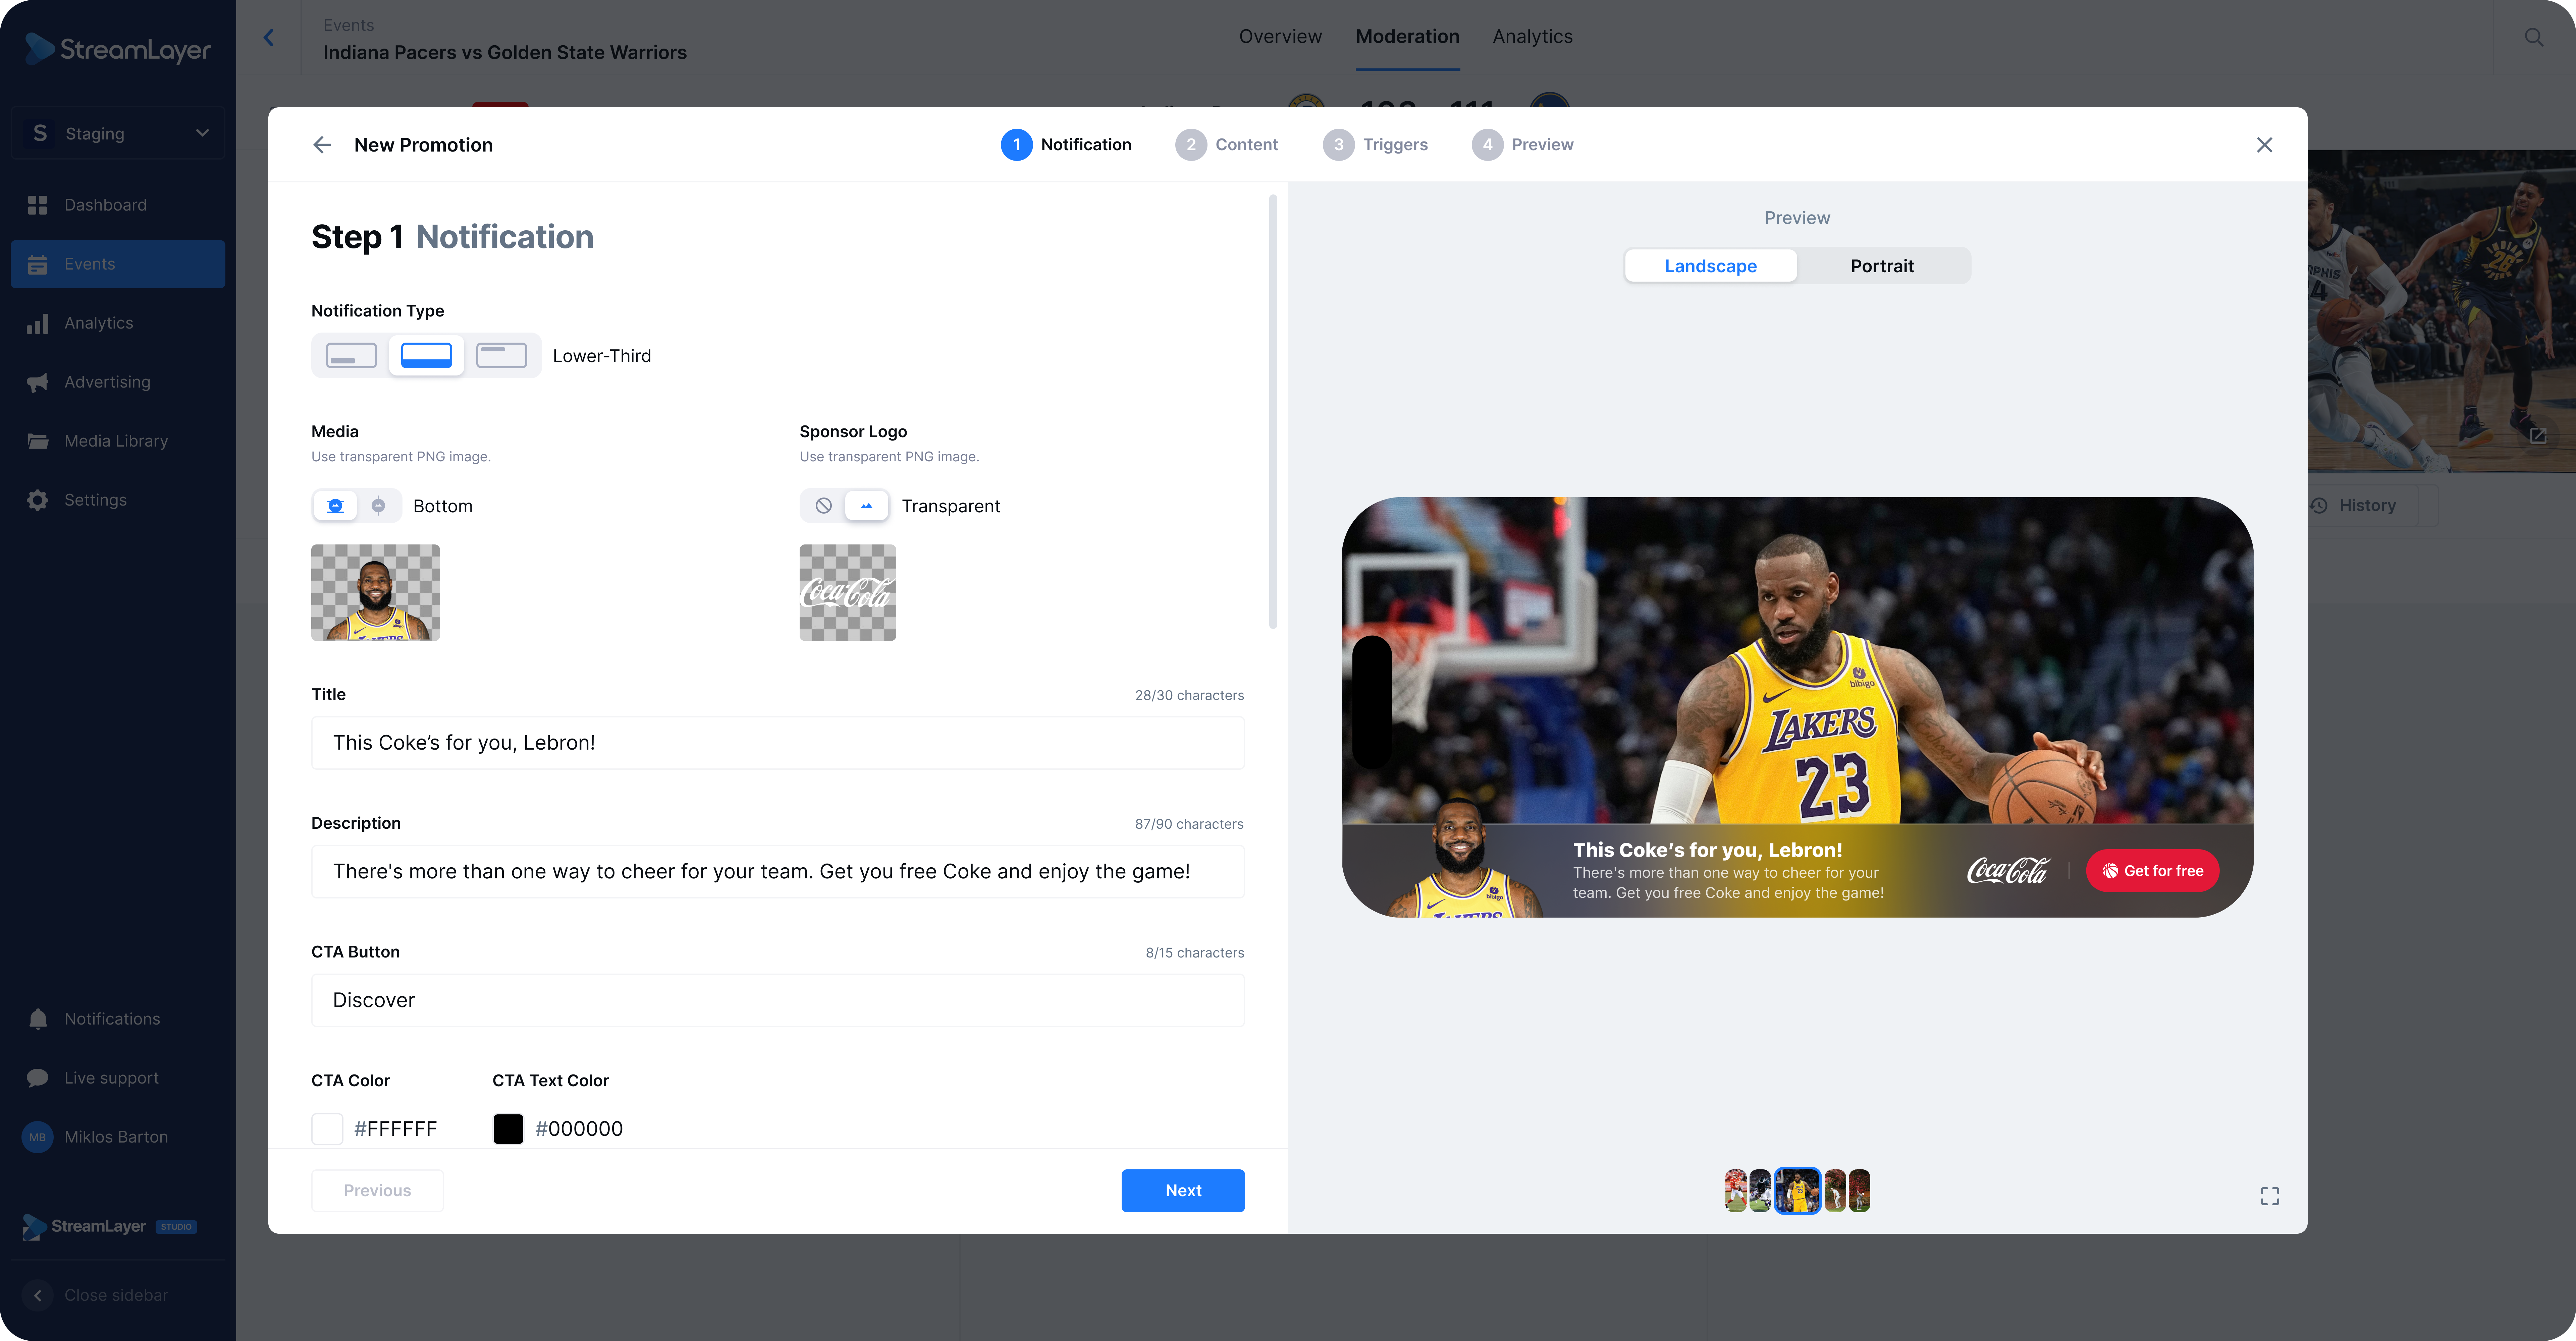This screenshot has width=2576, height=1341.
Task: Select the first notification type layout option
Action: 351,356
